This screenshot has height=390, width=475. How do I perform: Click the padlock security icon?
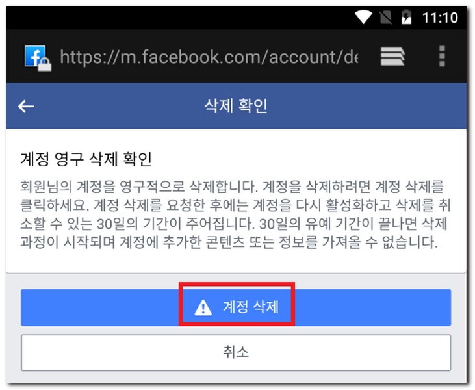(x=45, y=64)
